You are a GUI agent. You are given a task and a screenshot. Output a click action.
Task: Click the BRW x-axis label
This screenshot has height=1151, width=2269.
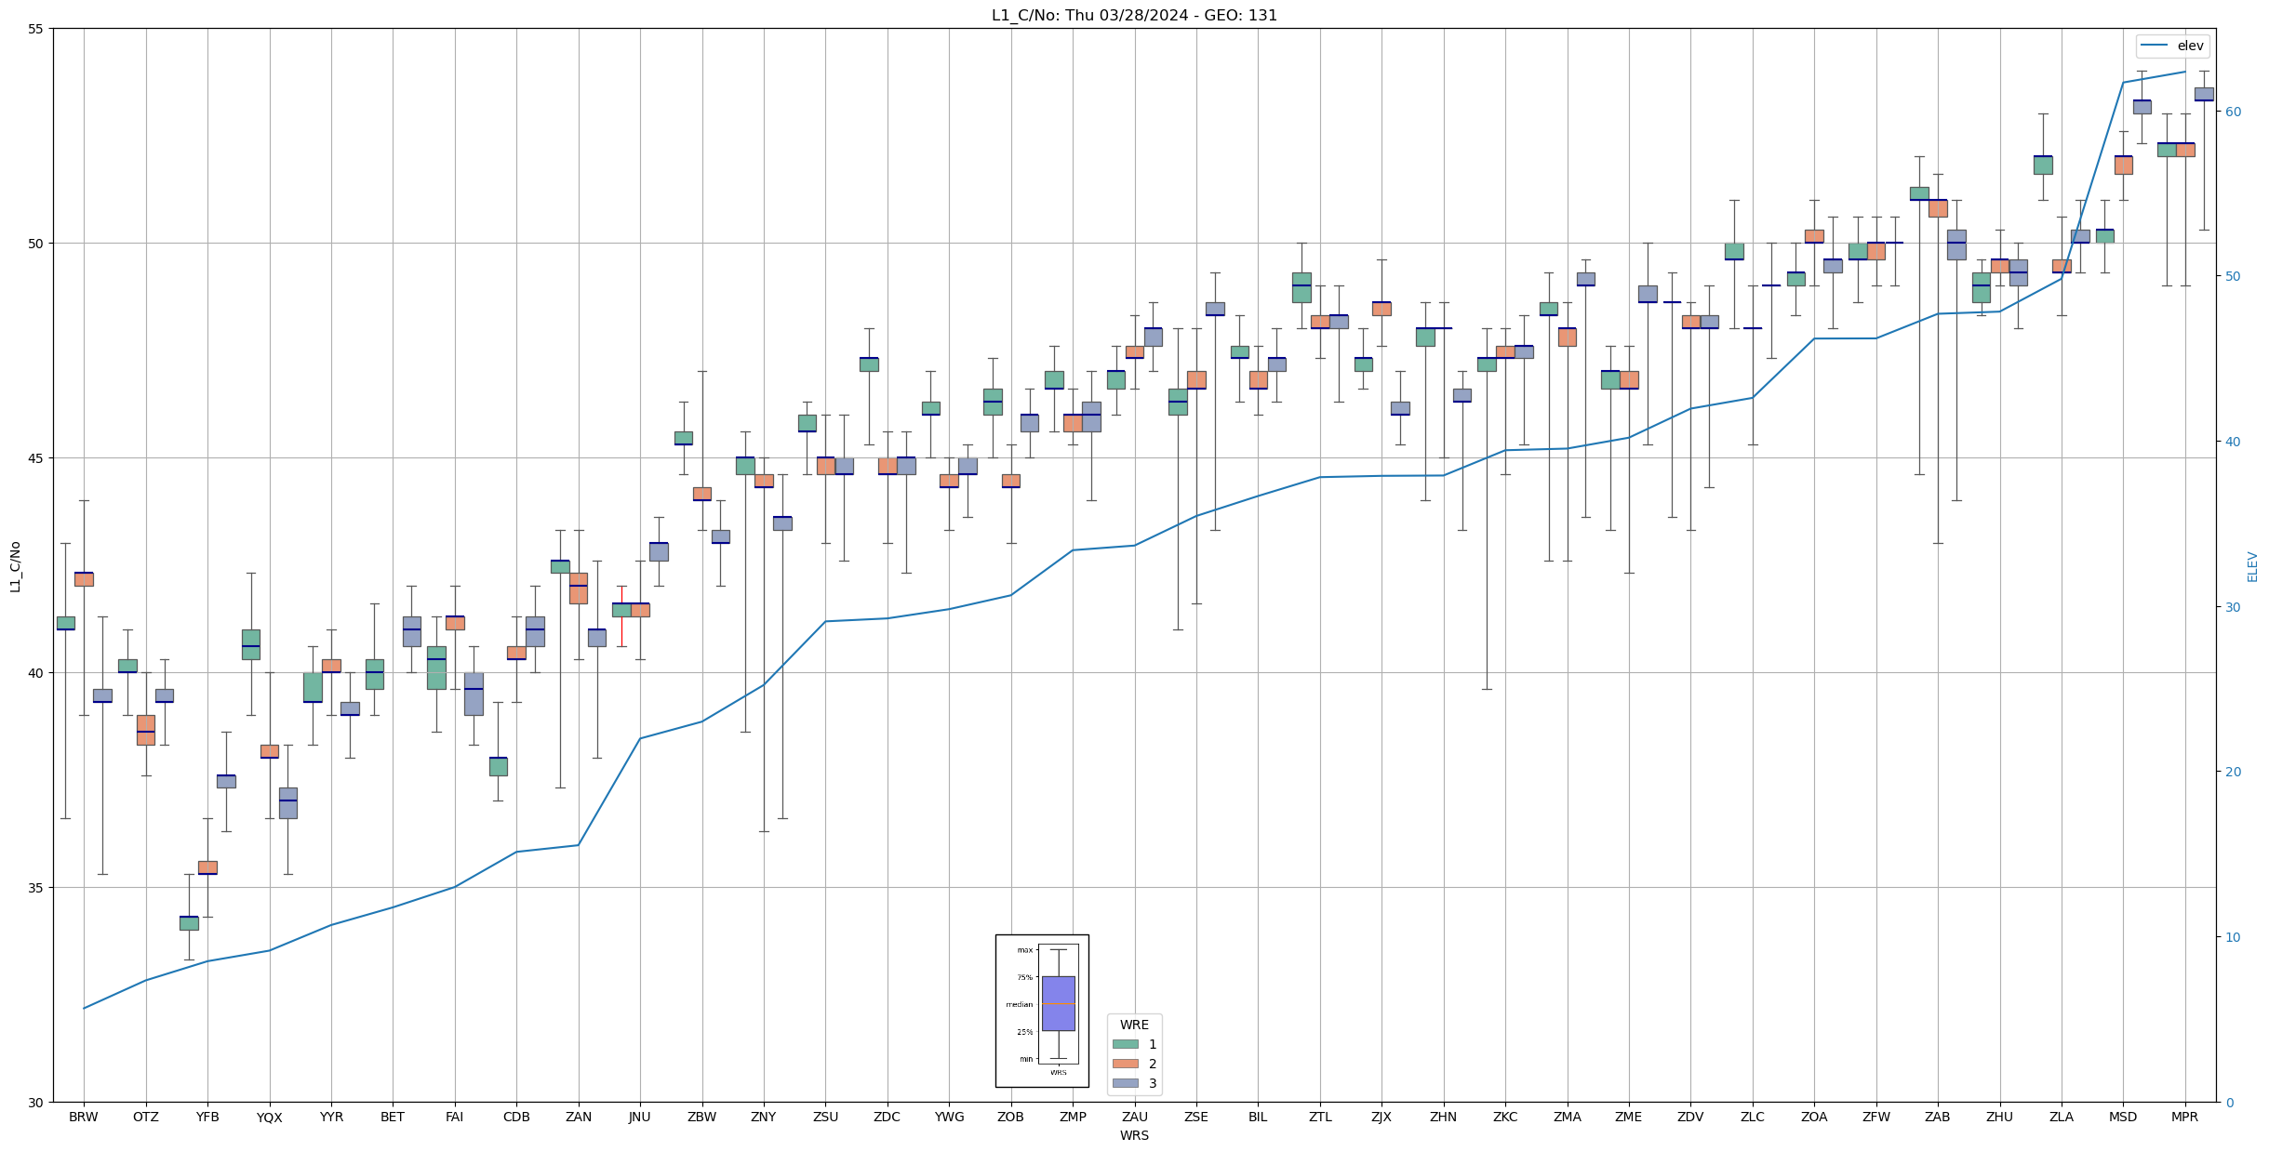pos(84,1117)
